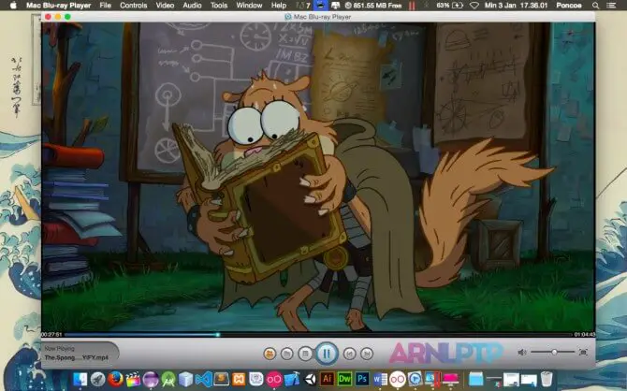This screenshot has width=627, height=391.
Task: Click the orange open disc icon
Action: coord(270,354)
